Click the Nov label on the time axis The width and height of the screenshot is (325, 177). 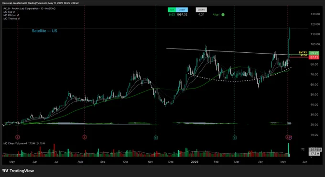[x=150, y=162]
